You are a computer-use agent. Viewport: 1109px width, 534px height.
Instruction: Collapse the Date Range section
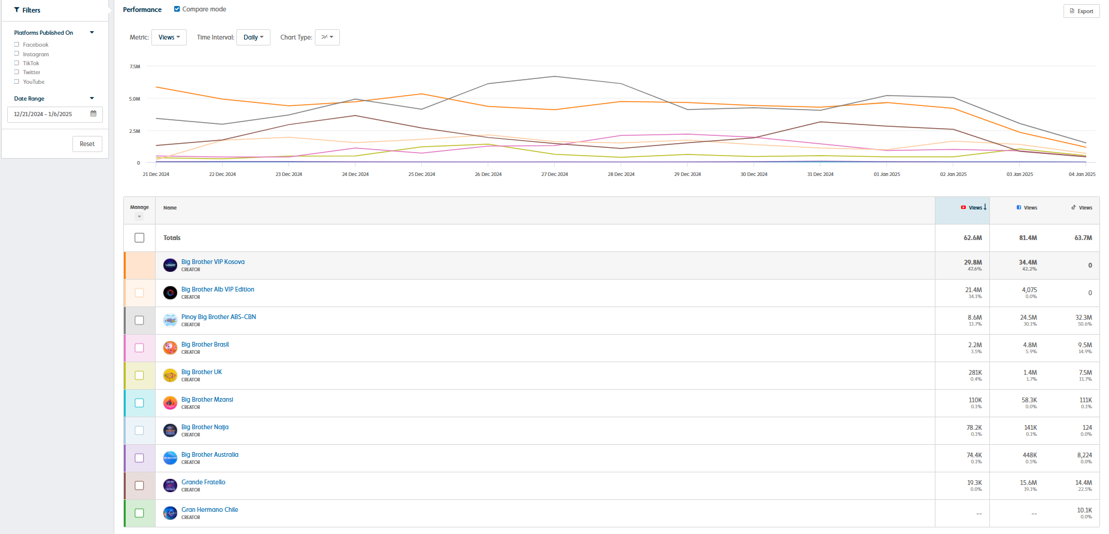click(92, 98)
